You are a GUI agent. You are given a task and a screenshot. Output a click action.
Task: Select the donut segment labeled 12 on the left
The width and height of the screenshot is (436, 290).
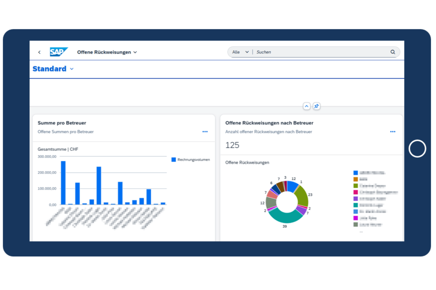click(271, 203)
